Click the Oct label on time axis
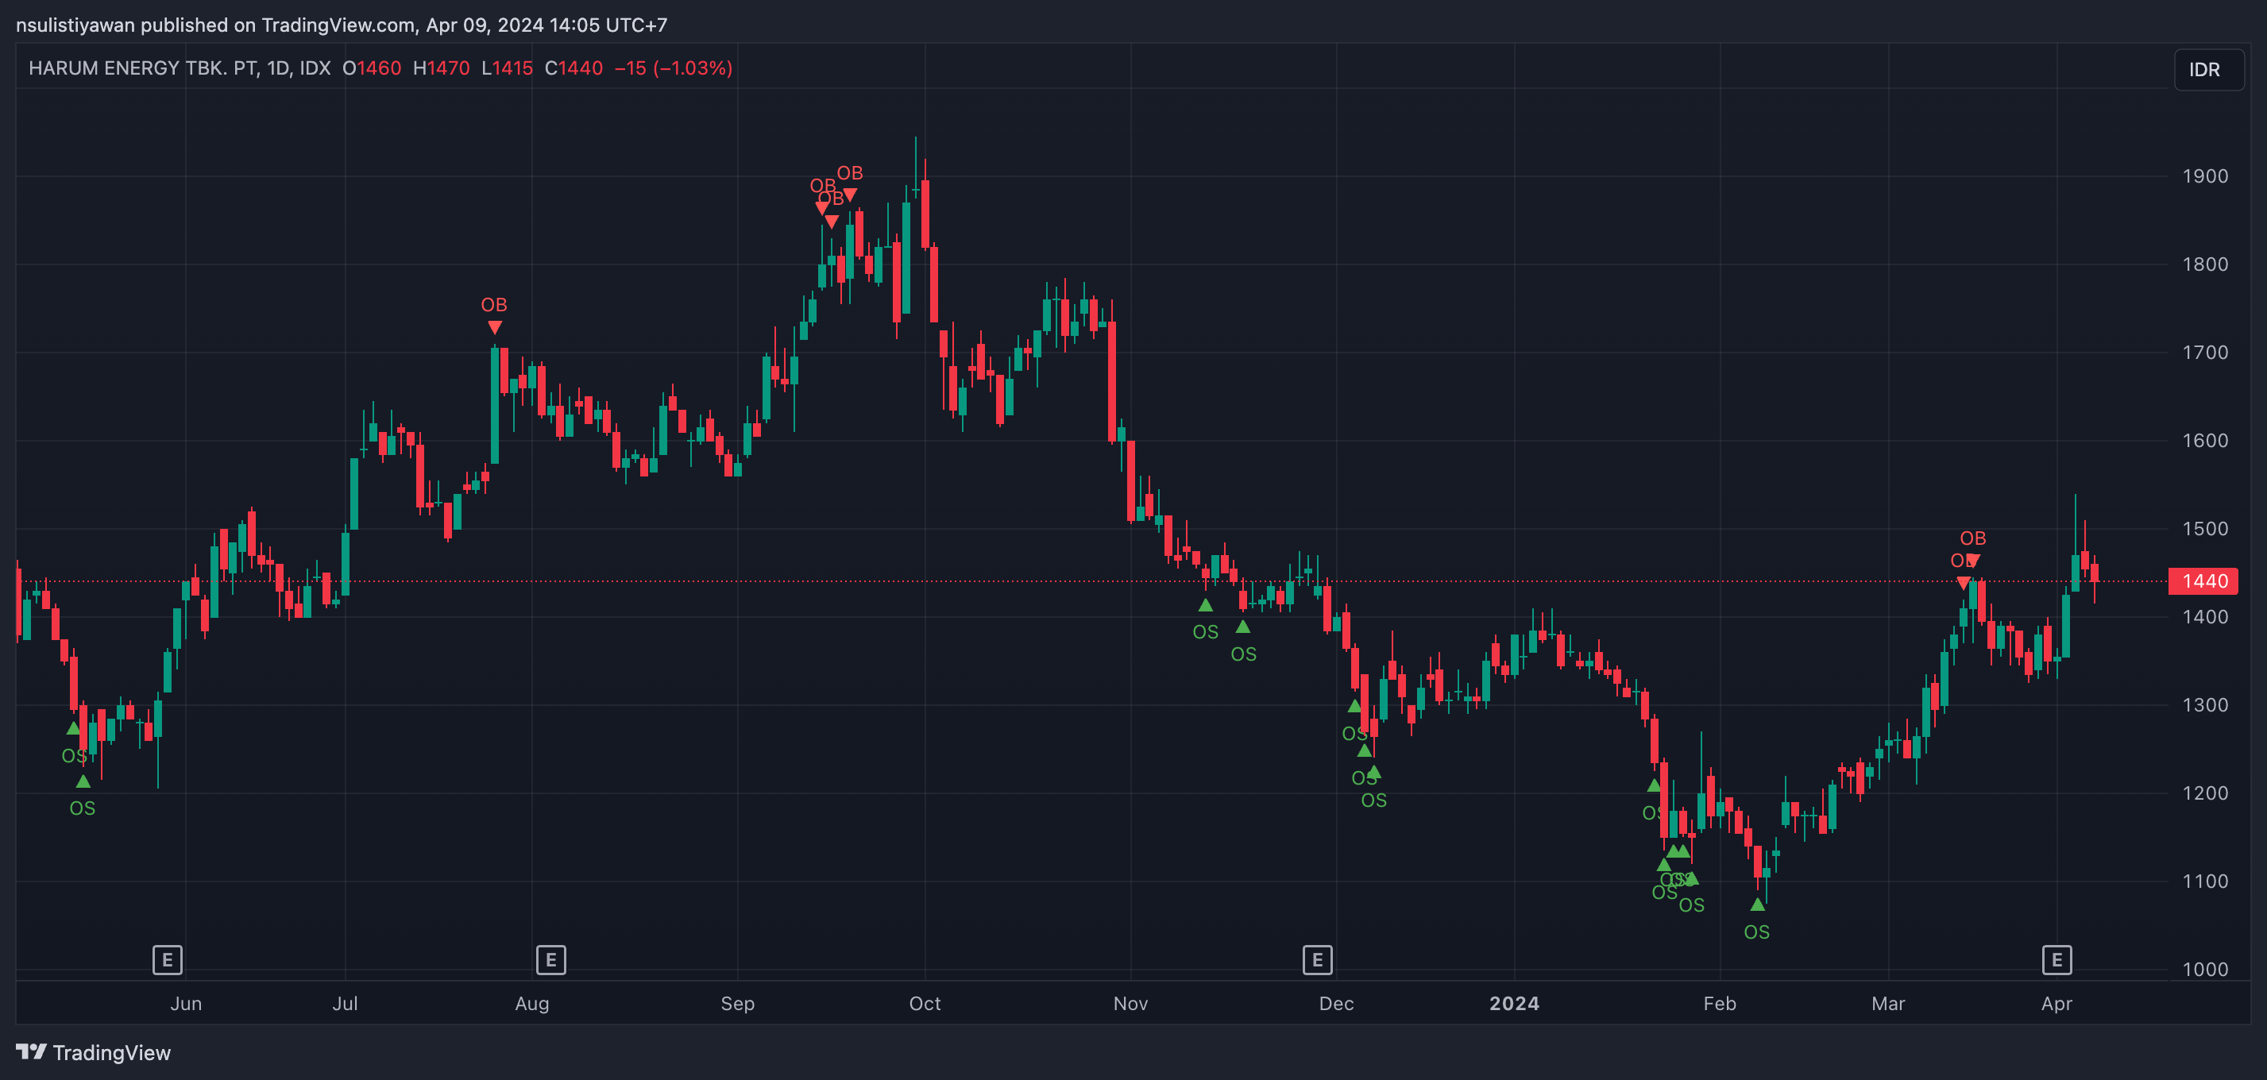Viewport: 2267px width, 1080px height. coord(925,1004)
